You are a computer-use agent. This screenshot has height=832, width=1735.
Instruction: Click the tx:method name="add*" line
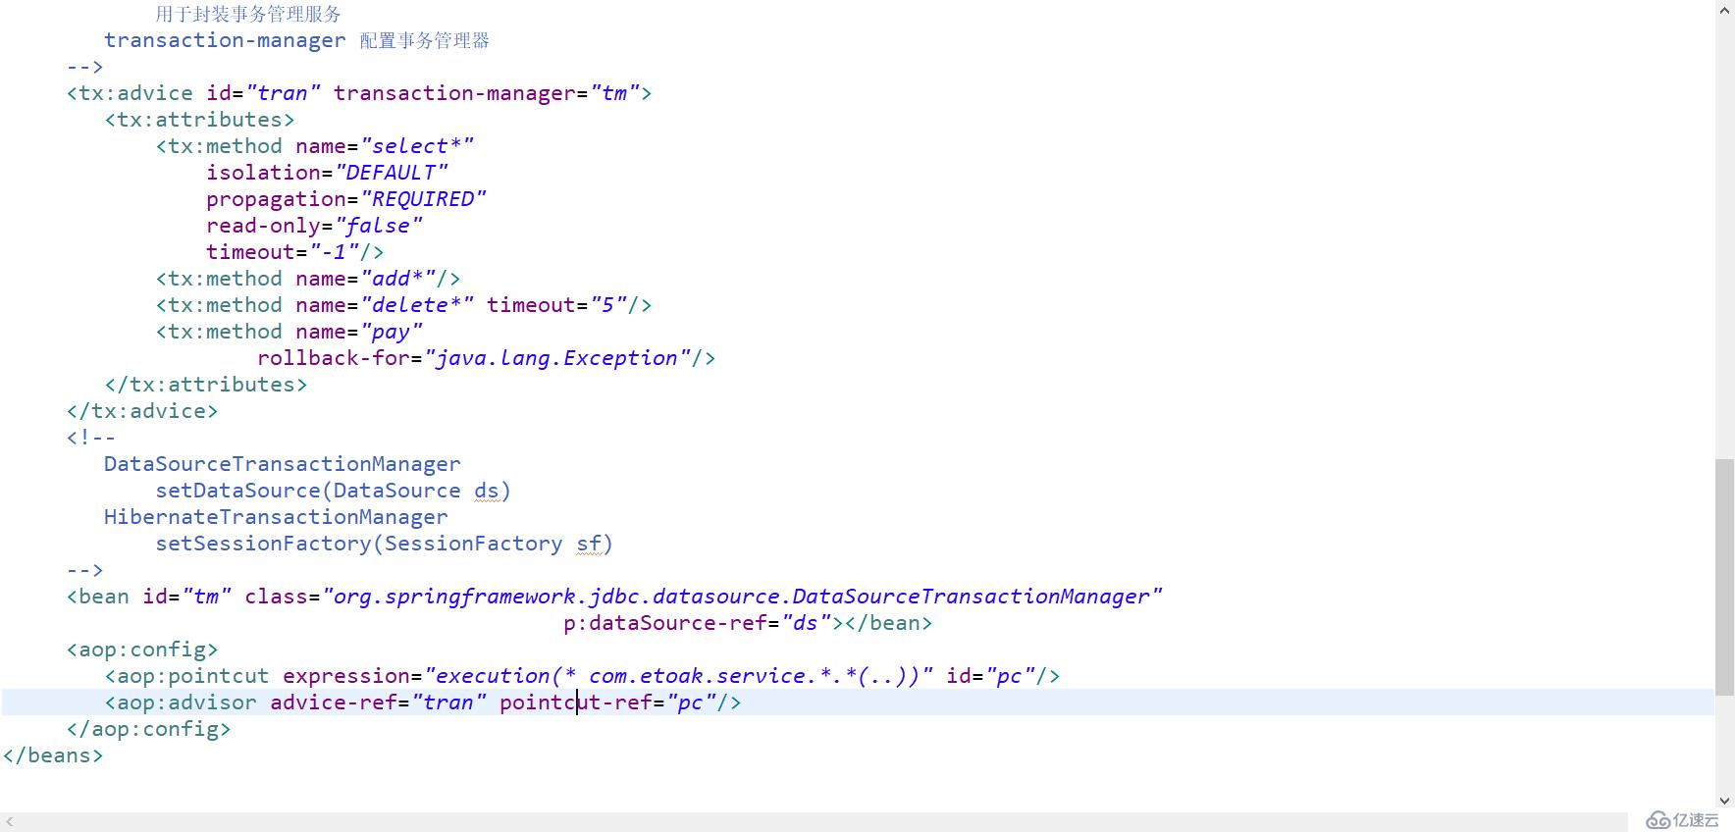click(308, 279)
